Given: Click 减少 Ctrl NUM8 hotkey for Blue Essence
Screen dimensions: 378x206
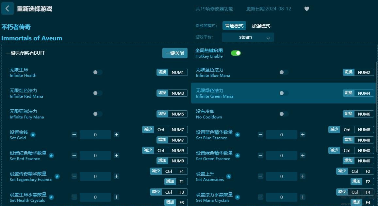Looking at the screenshot, I should [351, 130].
